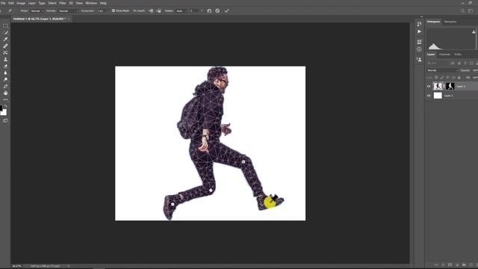Open the Image menu
478x269 pixels.
[x=21, y=3]
